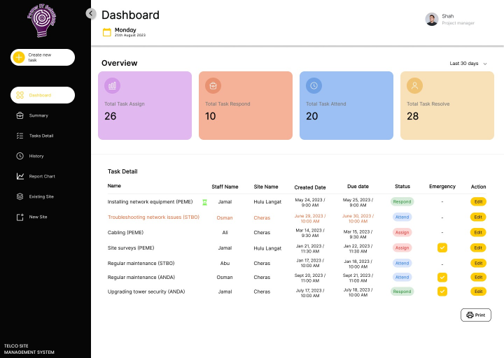Click the Tasks Detail checklist icon
504x358 pixels.
(20, 136)
